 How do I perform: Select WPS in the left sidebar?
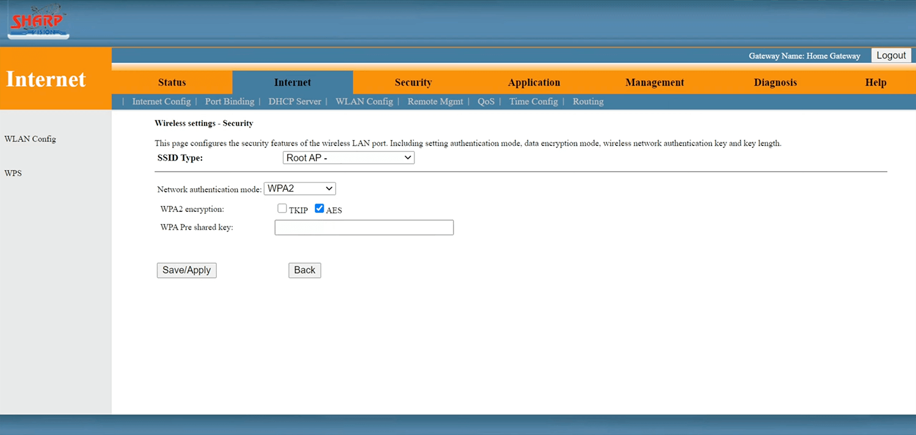[x=13, y=173]
